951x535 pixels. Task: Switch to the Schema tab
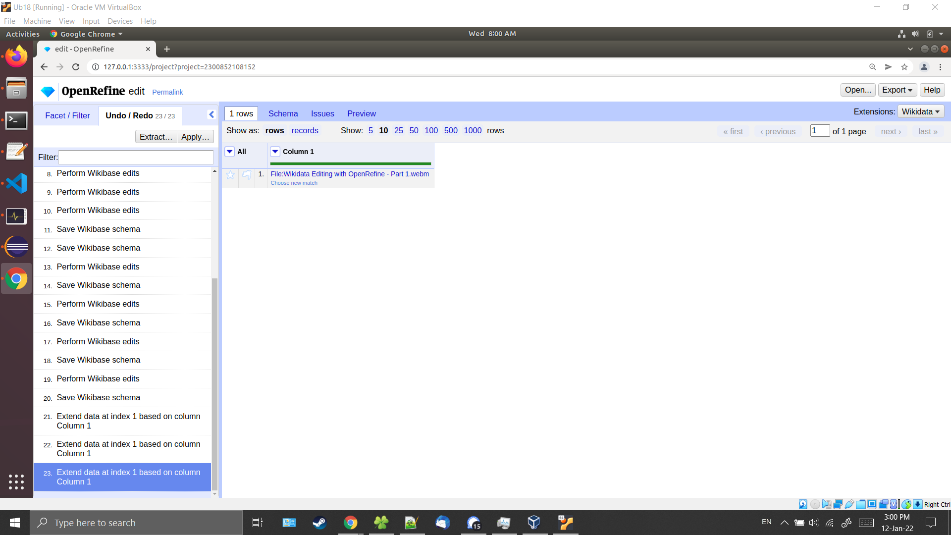click(x=283, y=113)
